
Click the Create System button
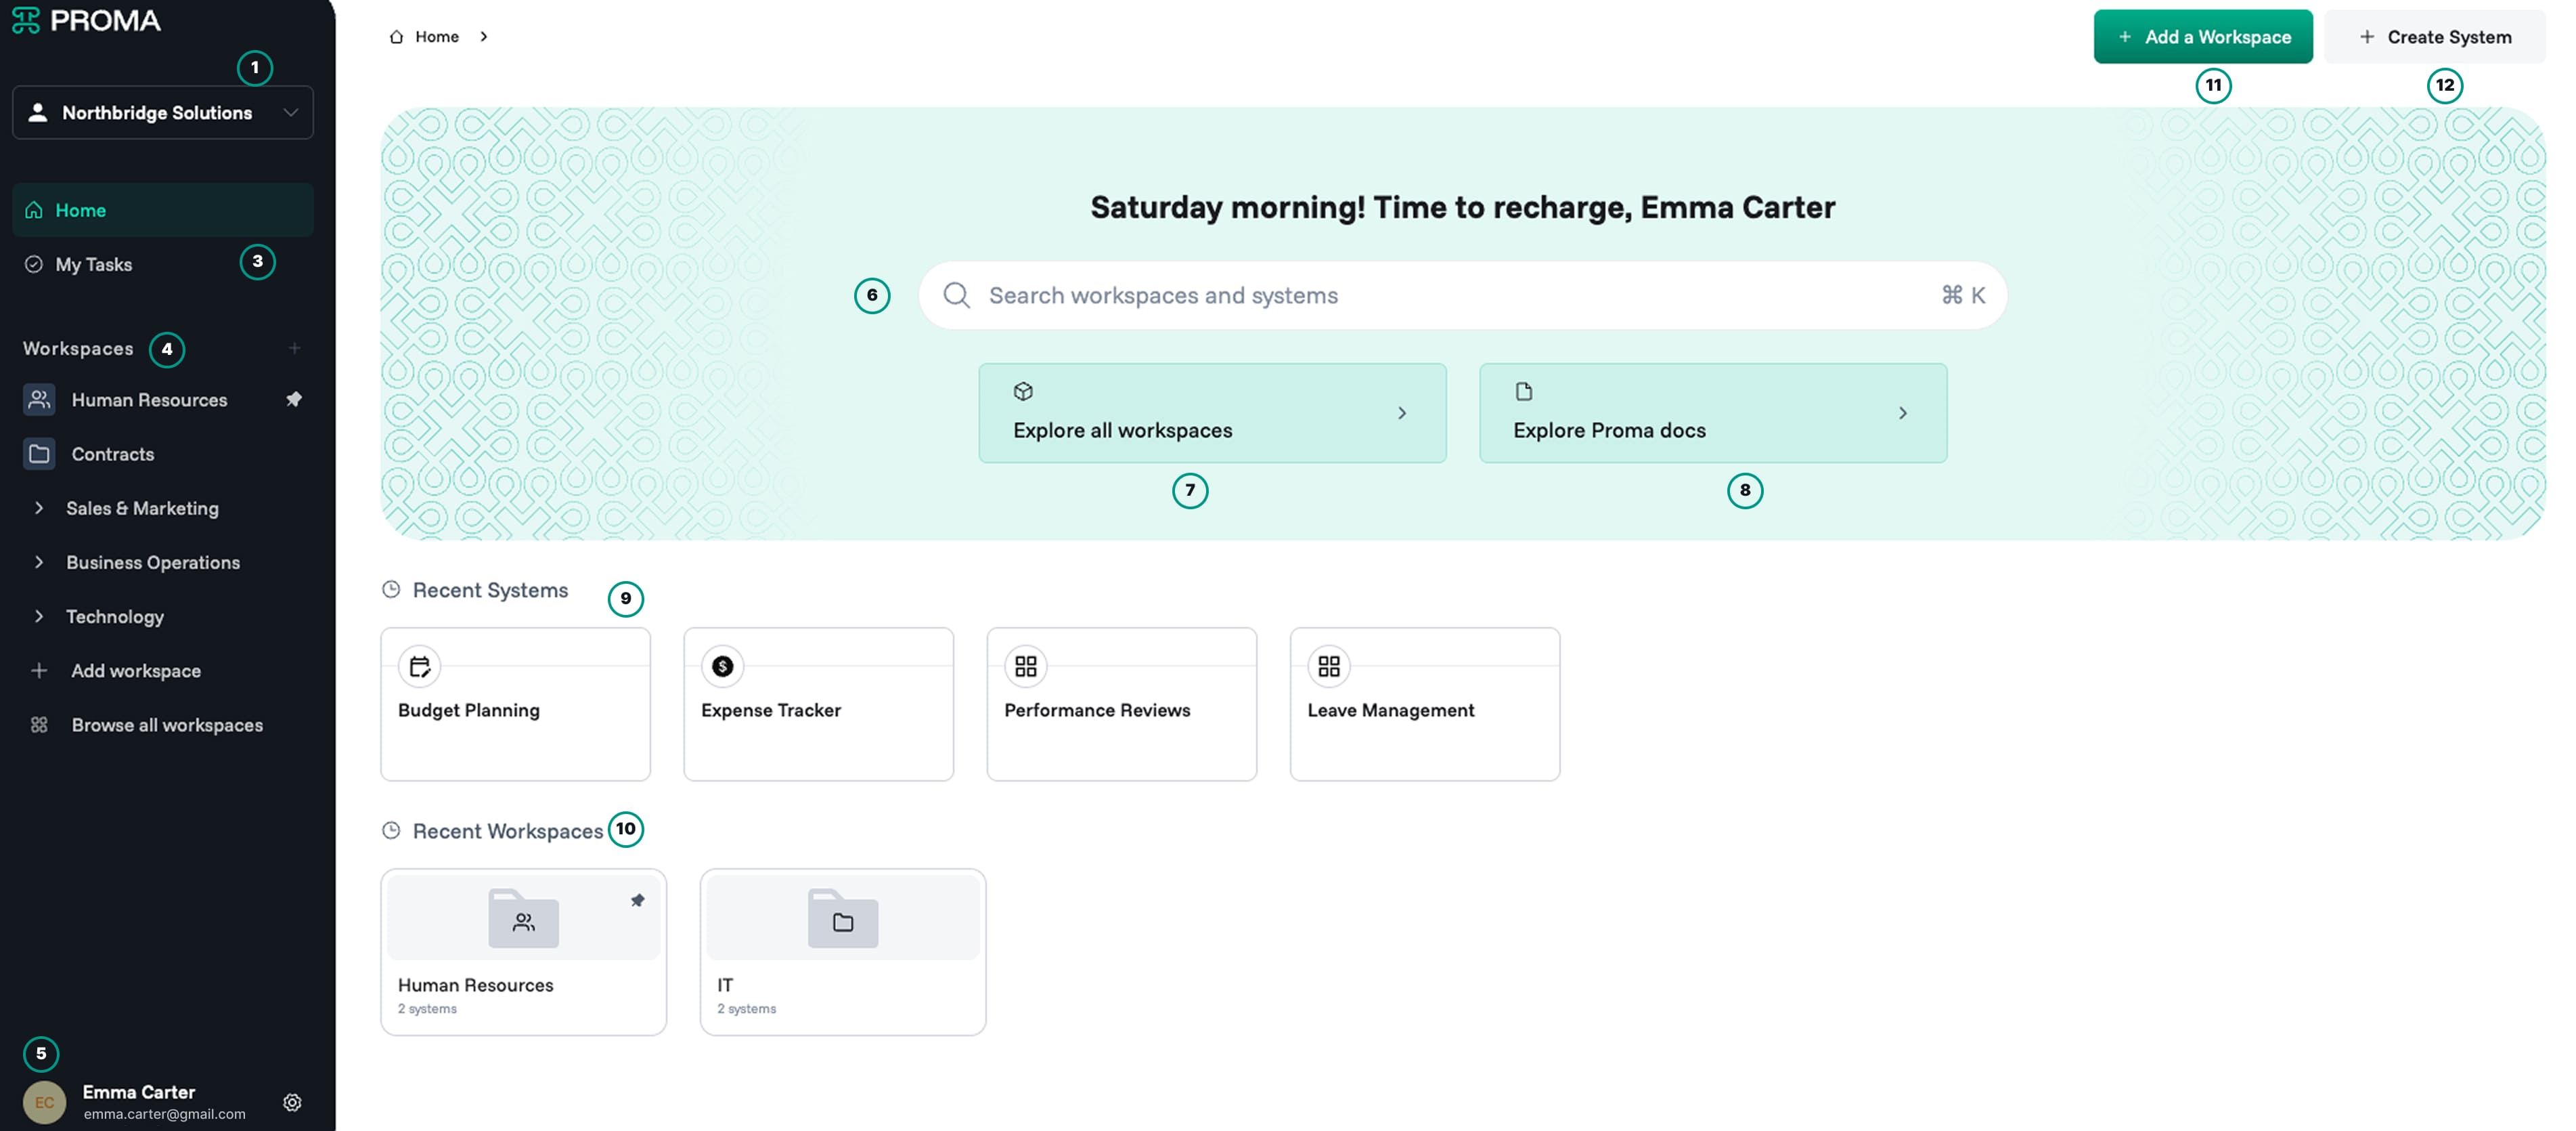click(2435, 37)
